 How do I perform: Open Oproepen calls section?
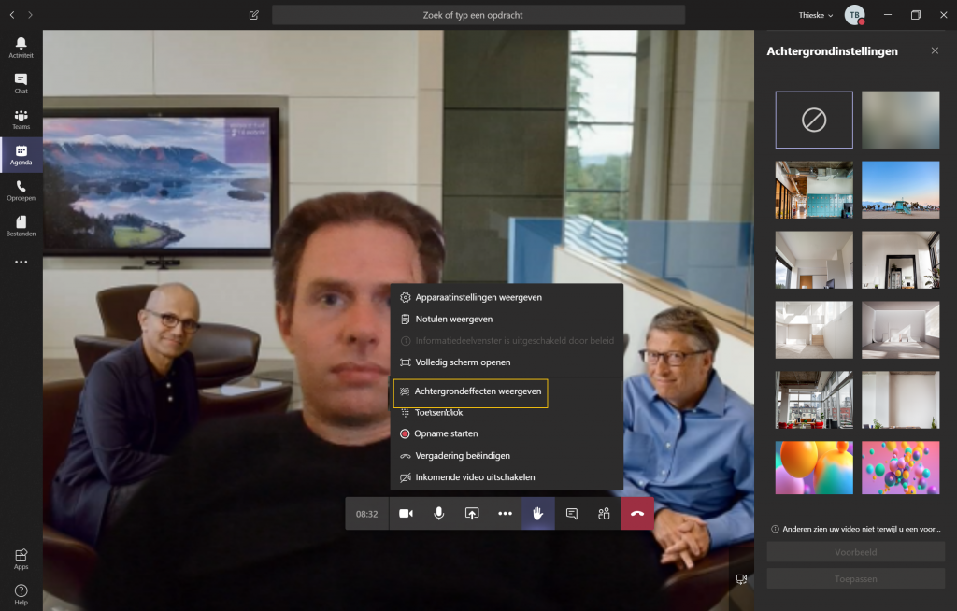pos(21,191)
